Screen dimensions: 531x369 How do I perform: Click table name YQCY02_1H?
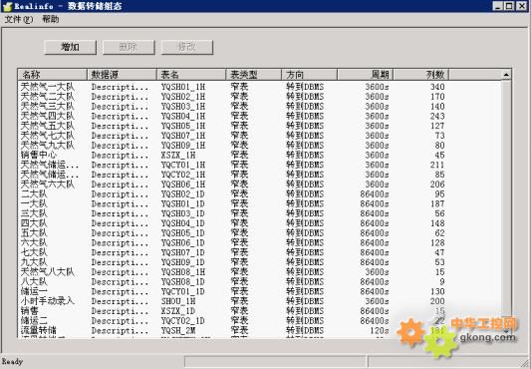(x=183, y=175)
